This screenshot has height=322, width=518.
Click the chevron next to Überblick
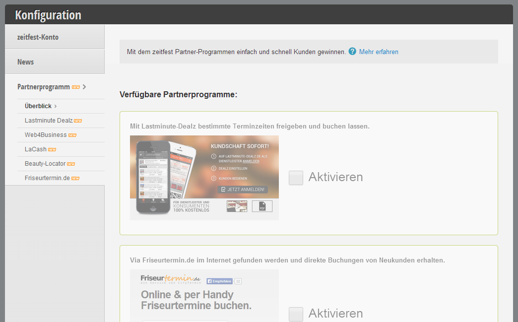tap(56, 106)
